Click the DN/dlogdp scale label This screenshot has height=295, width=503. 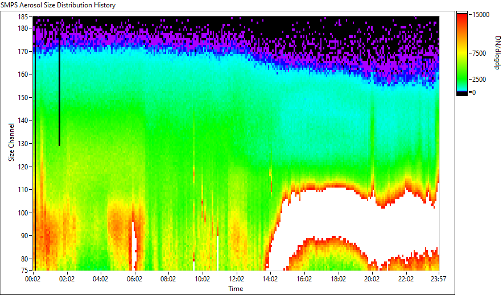[x=497, y=53]
